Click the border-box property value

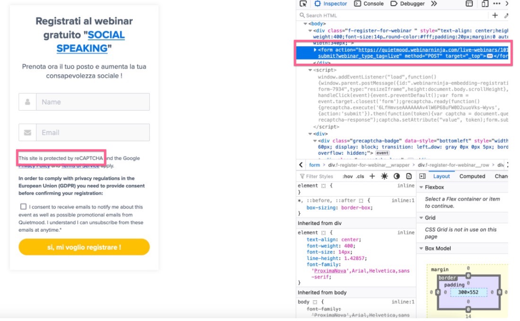click(356, 208)
